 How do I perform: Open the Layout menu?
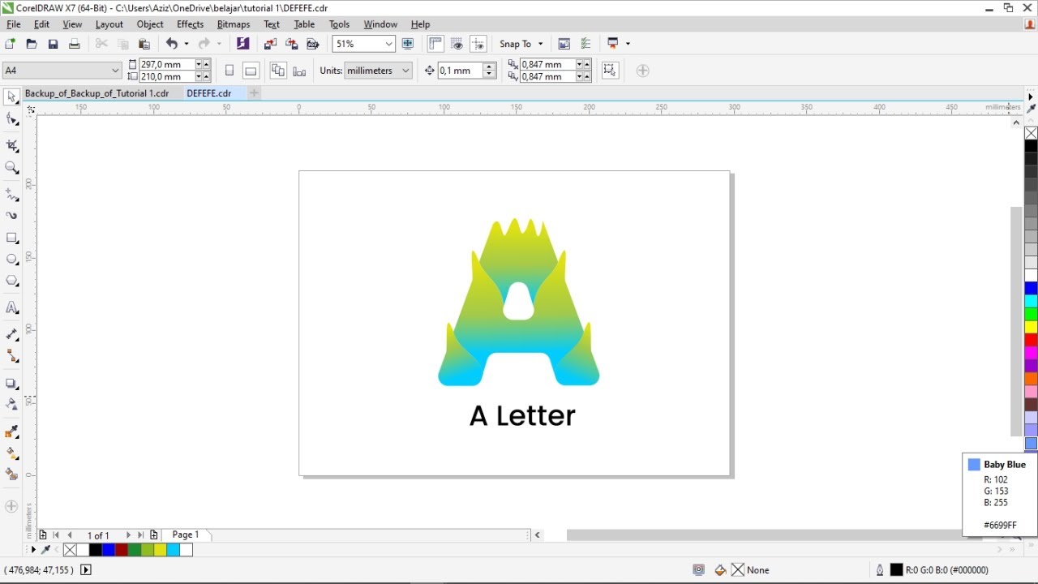[x=109, y=24]
